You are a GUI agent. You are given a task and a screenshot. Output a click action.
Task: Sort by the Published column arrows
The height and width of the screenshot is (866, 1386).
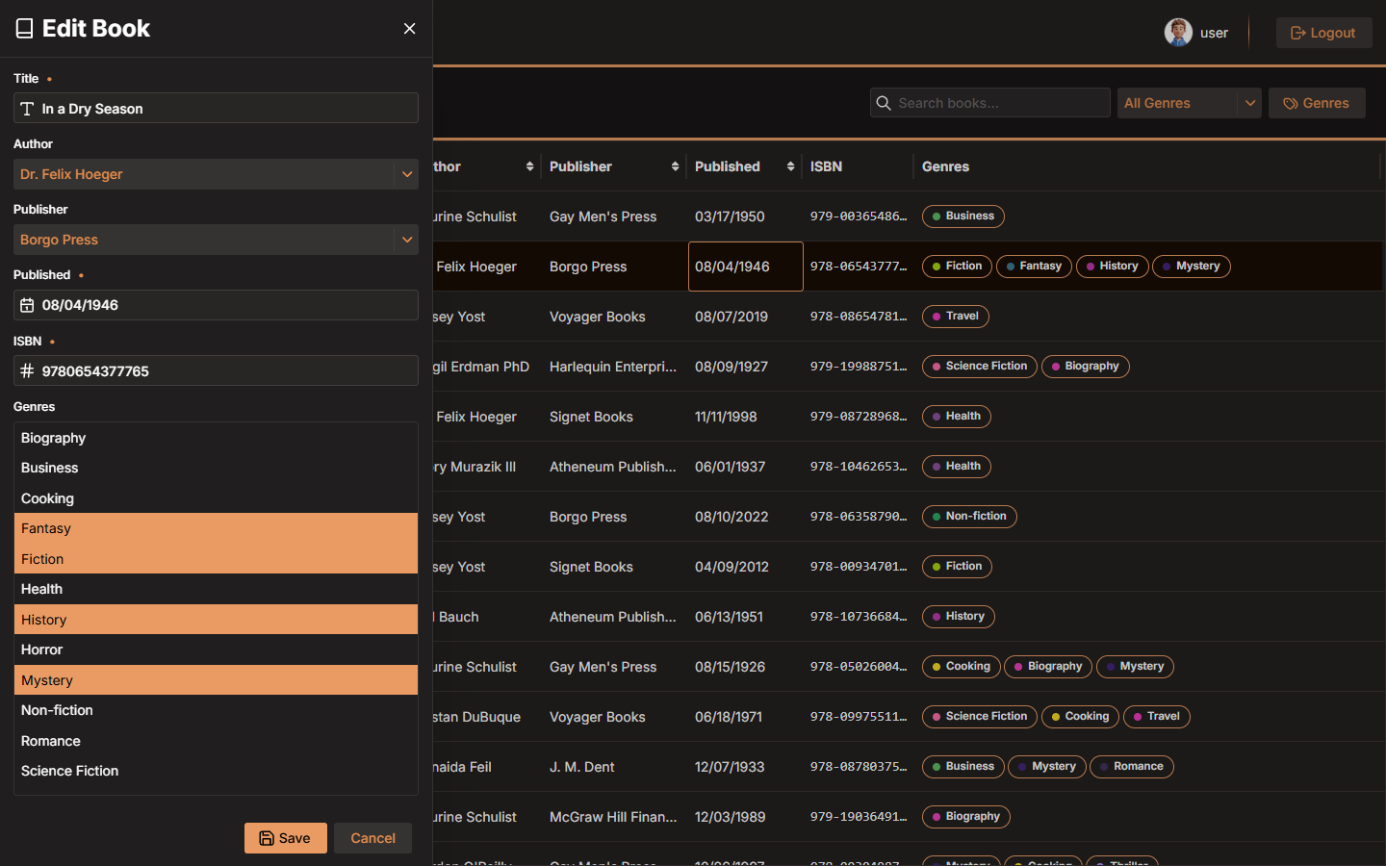pos(790,166)
